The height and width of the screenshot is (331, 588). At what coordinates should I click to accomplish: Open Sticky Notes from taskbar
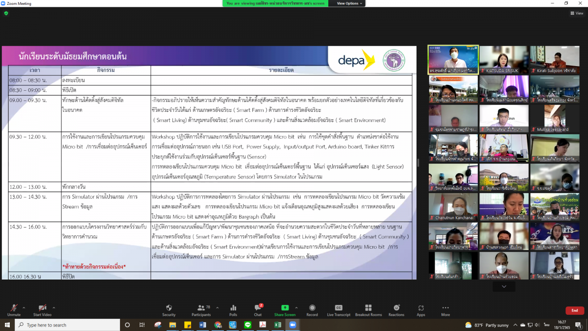coord(187,325)
